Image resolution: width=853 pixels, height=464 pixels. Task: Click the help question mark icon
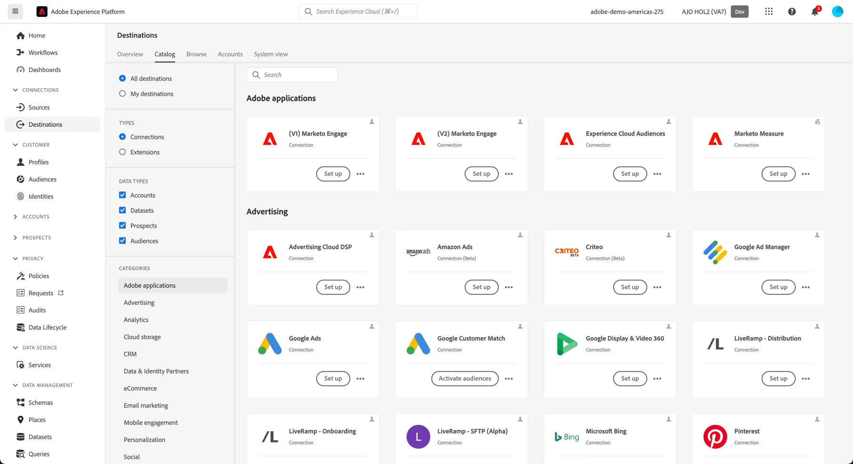tap(792, 11)
